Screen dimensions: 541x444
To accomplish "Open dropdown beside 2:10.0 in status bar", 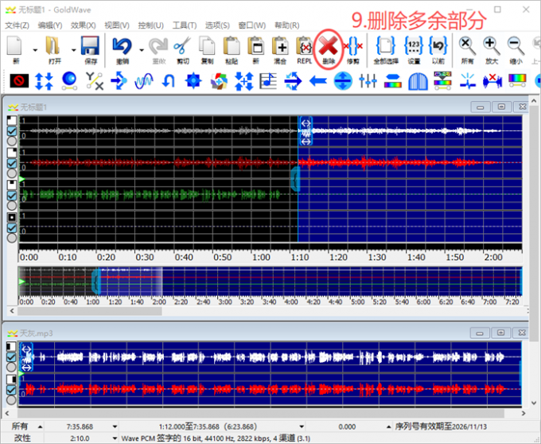I will click(x=115, y=438).
